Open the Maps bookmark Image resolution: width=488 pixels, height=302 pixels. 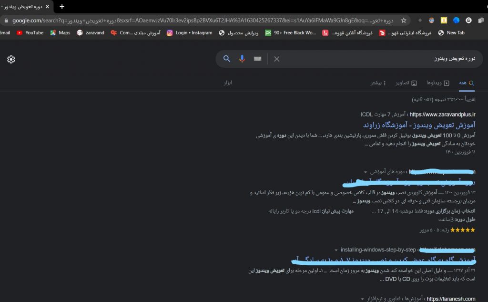pyautogui.click(x=60, y=33)
